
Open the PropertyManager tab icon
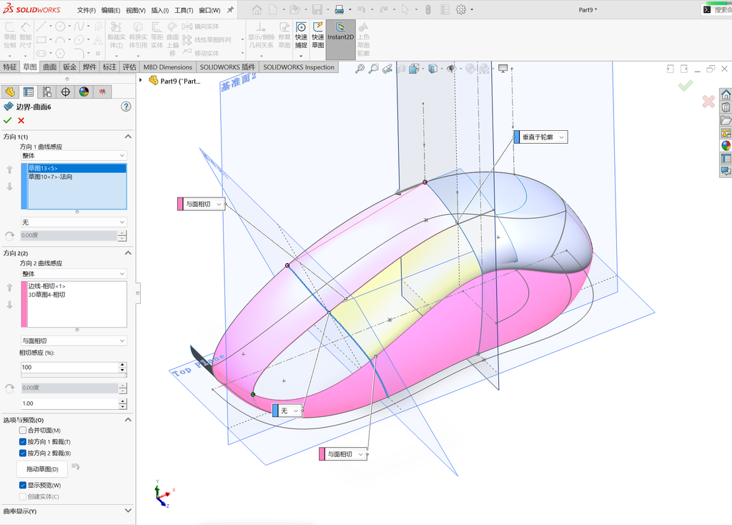(x=29, y=92)
